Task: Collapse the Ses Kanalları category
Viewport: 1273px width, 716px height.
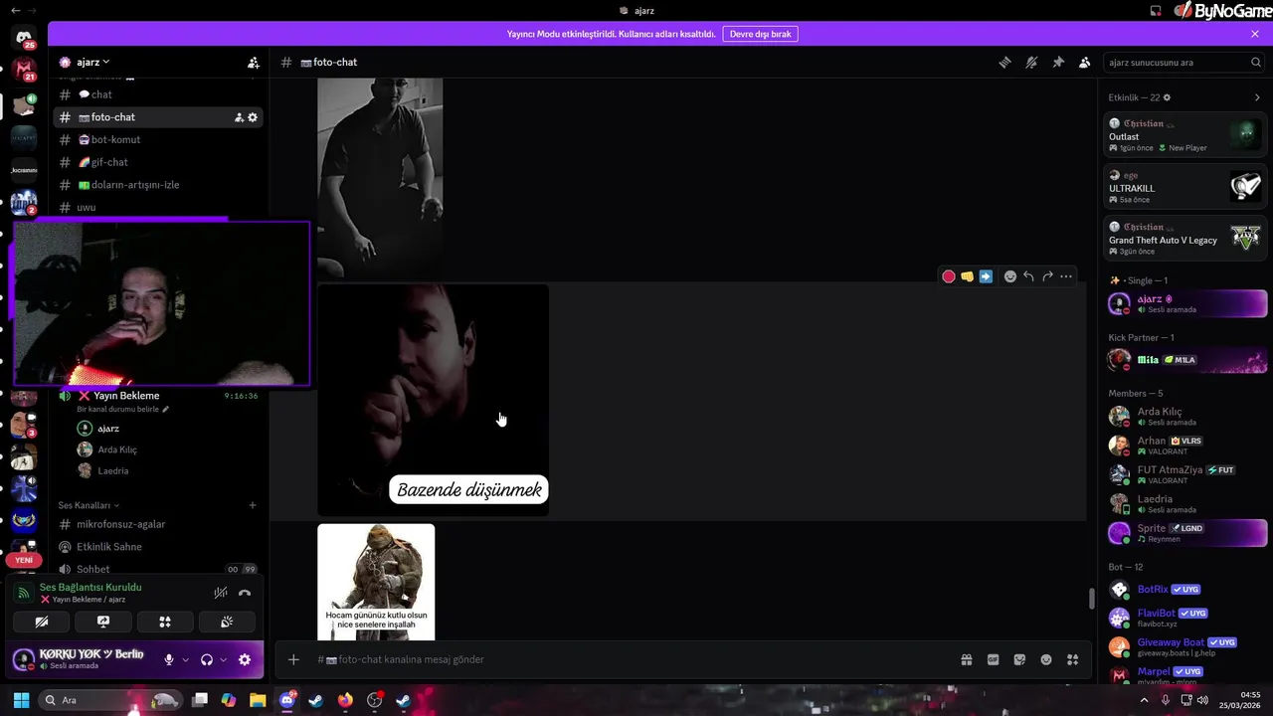Action: (x=88, y=505)
